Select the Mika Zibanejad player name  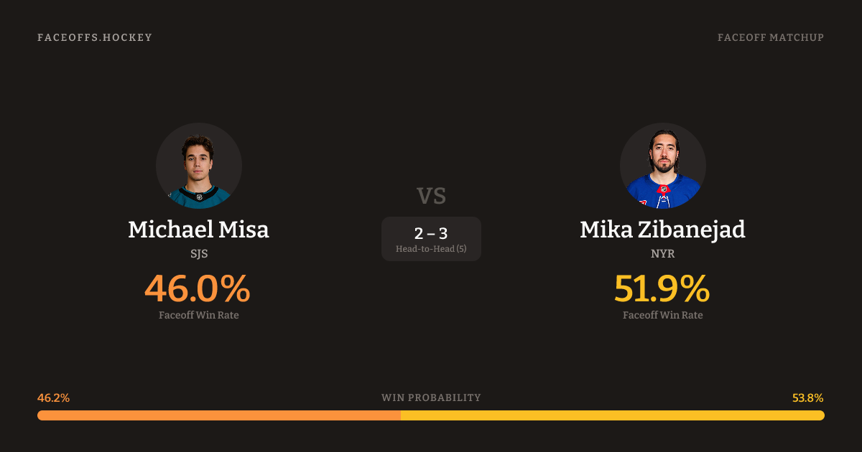coord(662,230)
